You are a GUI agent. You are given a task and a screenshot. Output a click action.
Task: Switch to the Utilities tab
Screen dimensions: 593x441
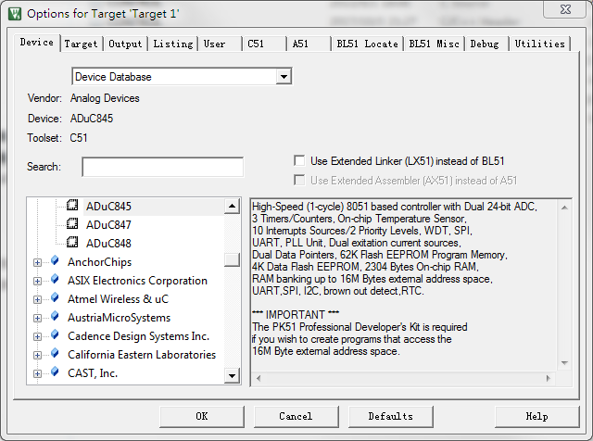[539, 44]
